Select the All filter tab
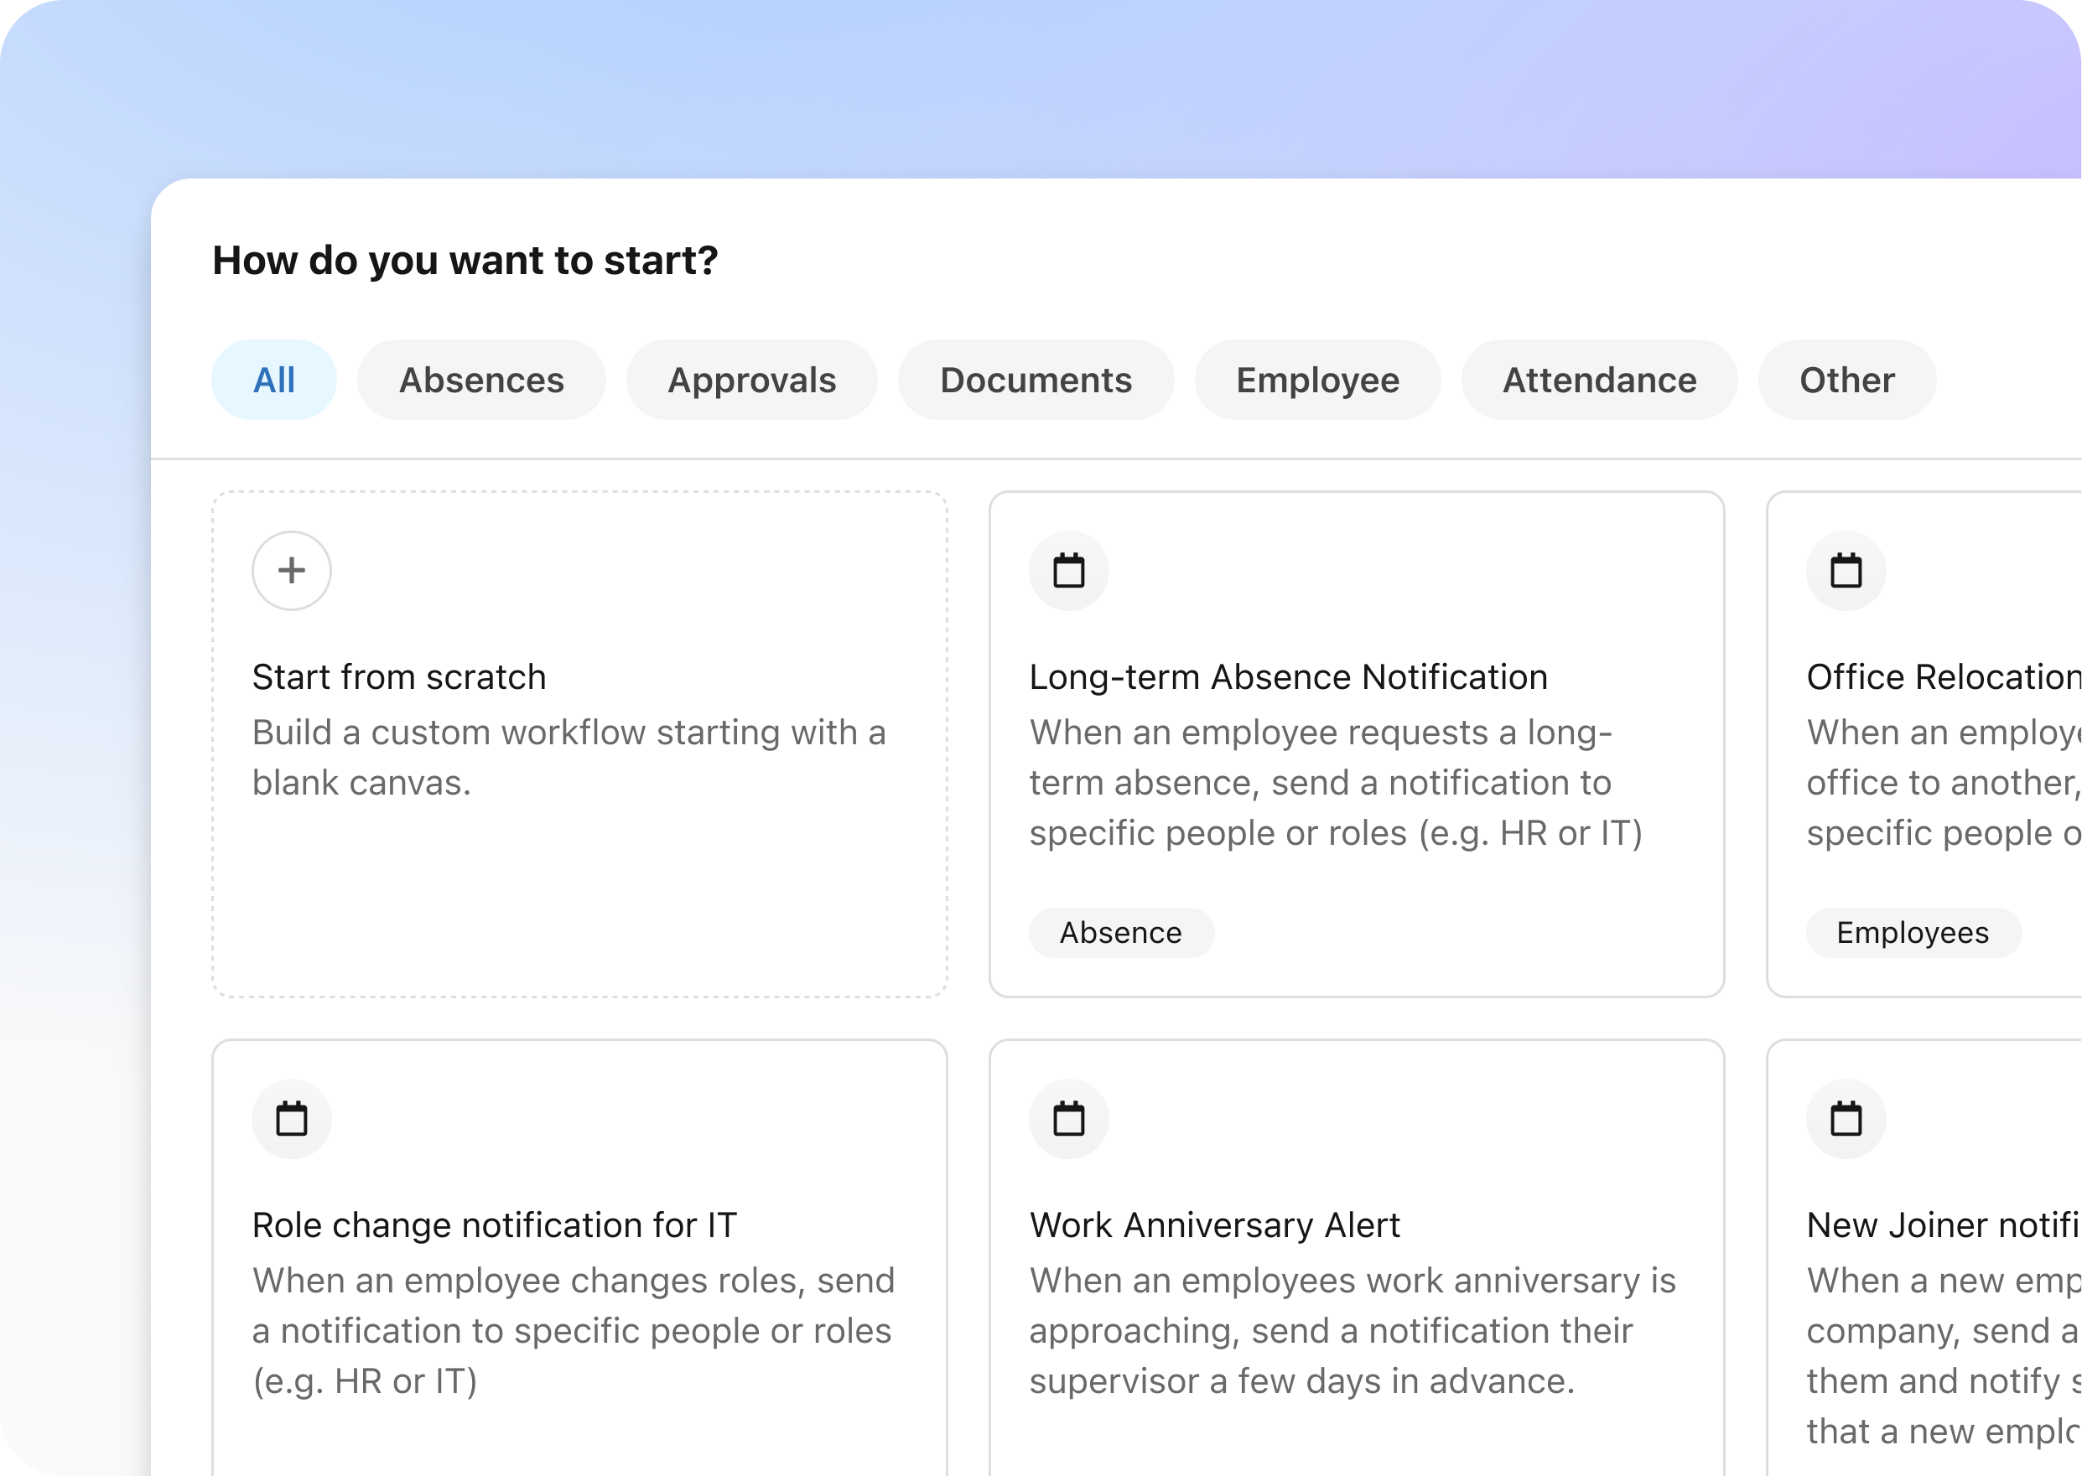The width and height of the screenshot is (2082, 1476). pos(275,379)
